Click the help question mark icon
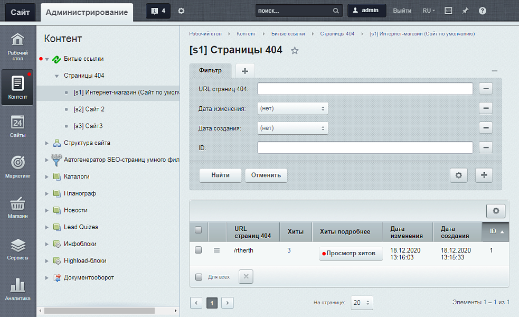 click(482, 11)
